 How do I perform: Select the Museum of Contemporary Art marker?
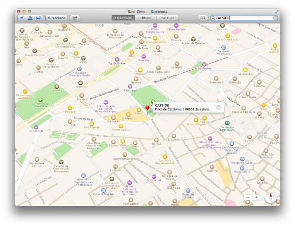(84, 175)
